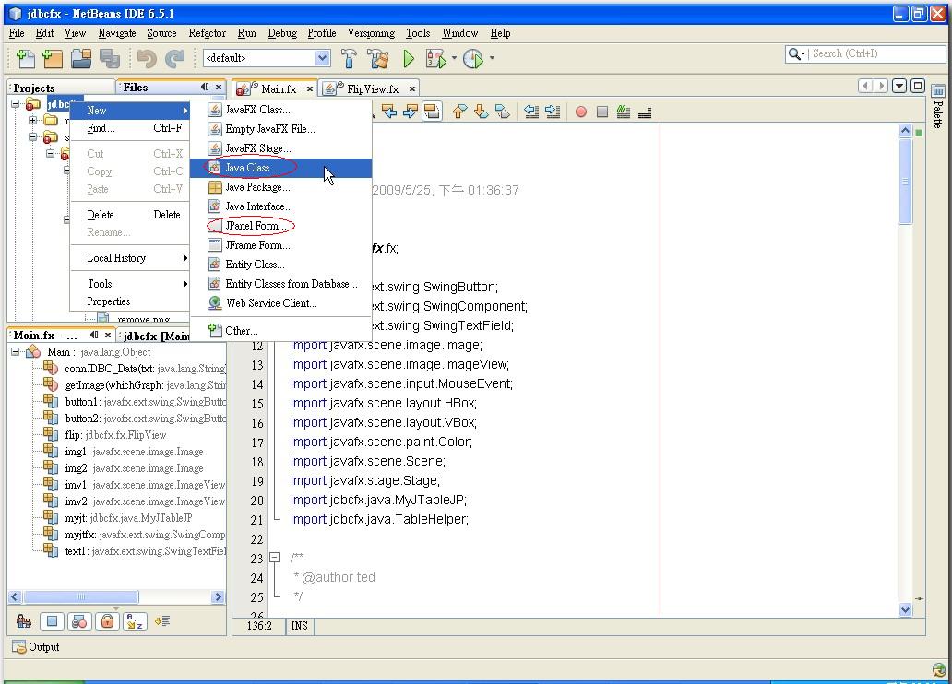Viewport: 952px width, 684px height.
Task: Click the Open Project toolbar icon
Action: [81, 58]
